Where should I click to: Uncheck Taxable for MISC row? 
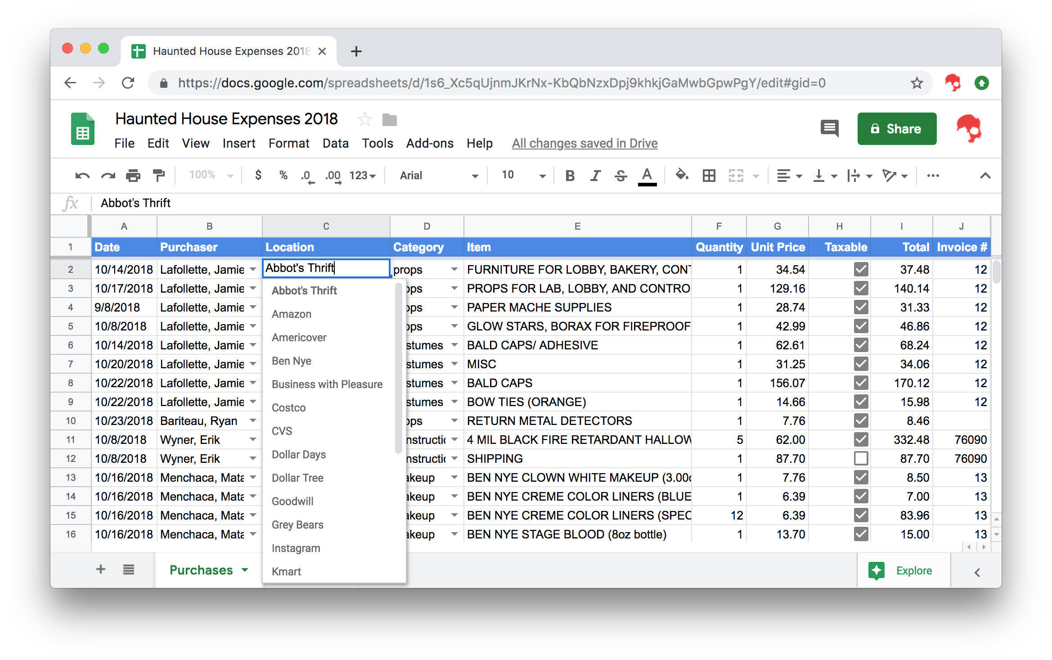pos(861,364)
